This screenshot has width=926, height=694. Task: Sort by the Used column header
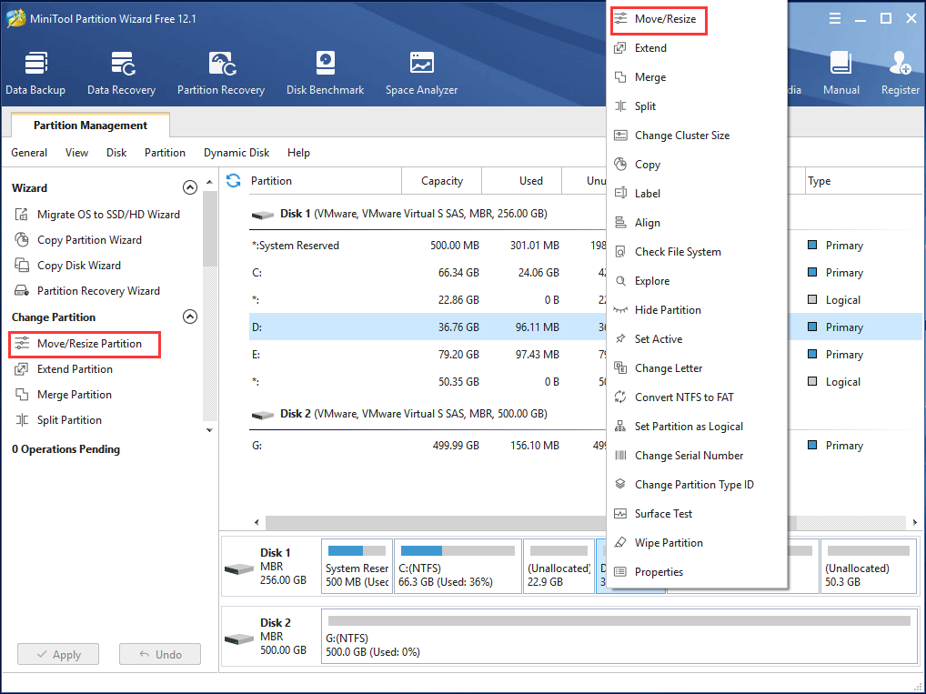click(x=522, y=181)
